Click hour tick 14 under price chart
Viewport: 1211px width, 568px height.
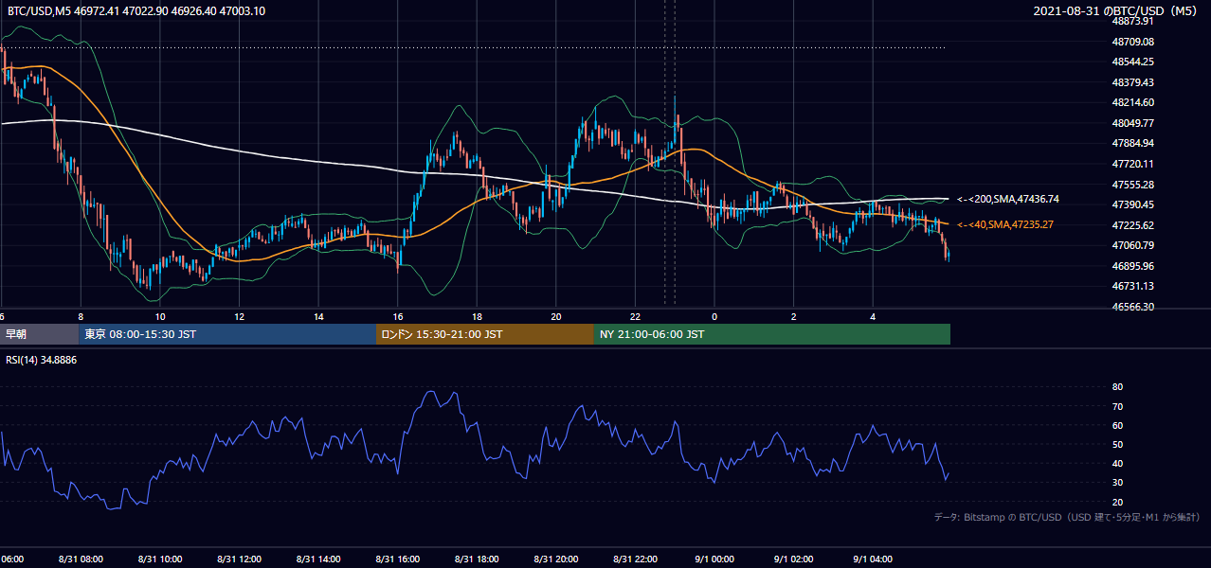point(318,316)
